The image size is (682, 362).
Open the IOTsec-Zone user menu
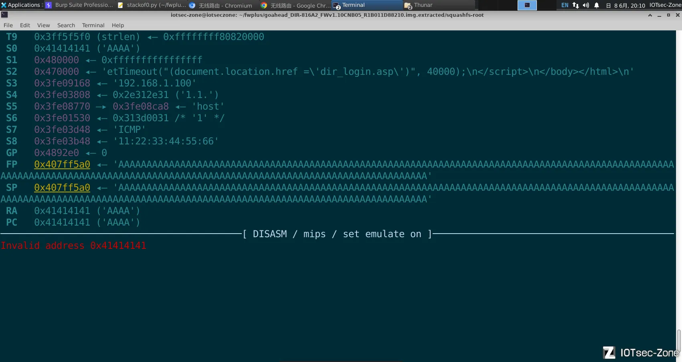[x=665, y=5]
